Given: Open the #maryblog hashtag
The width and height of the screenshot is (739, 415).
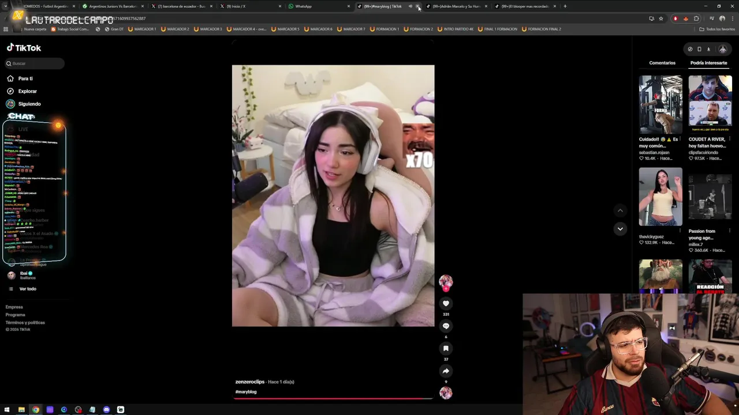Looking at the screenshot, I should 246,392.
